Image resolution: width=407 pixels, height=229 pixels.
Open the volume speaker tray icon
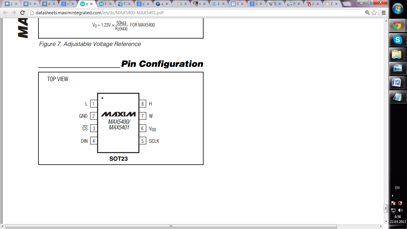(x=400, y=210)
